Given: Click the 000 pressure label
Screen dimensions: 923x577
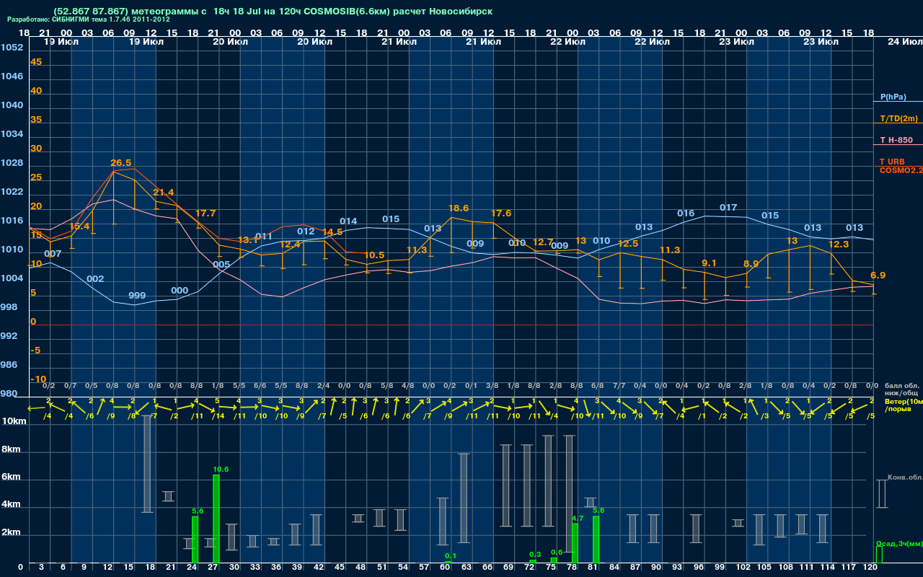Looking at the screenshot, I should coord(180,291).
